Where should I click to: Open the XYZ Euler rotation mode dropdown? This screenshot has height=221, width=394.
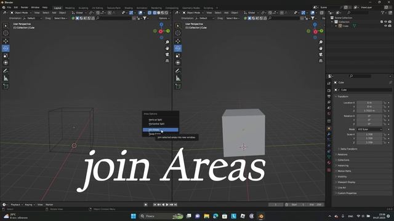tap(369, 130)
